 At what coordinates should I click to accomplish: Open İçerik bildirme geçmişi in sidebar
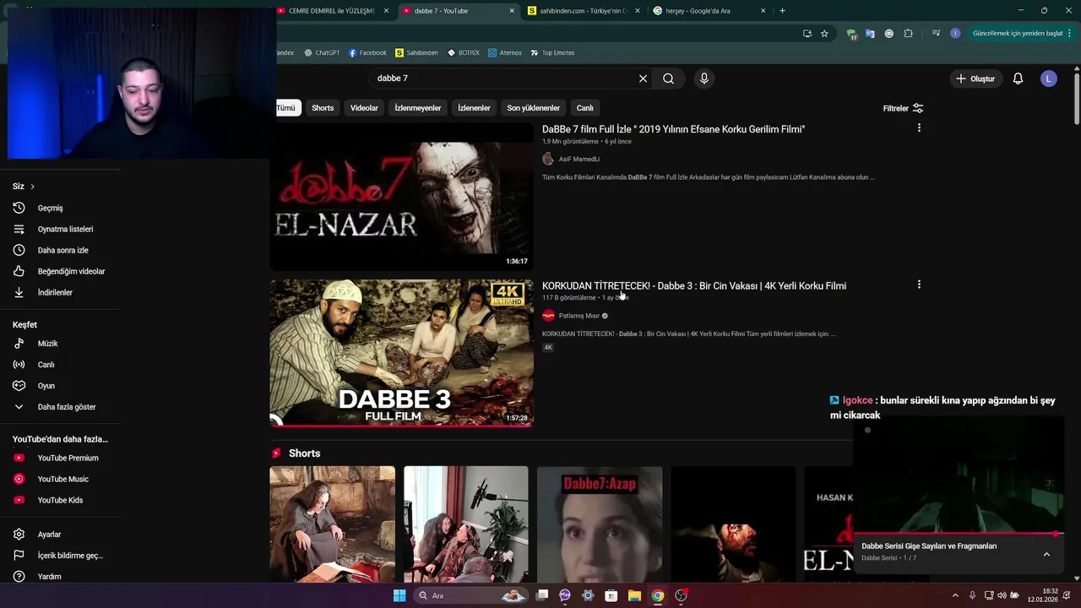click(70, 556)
